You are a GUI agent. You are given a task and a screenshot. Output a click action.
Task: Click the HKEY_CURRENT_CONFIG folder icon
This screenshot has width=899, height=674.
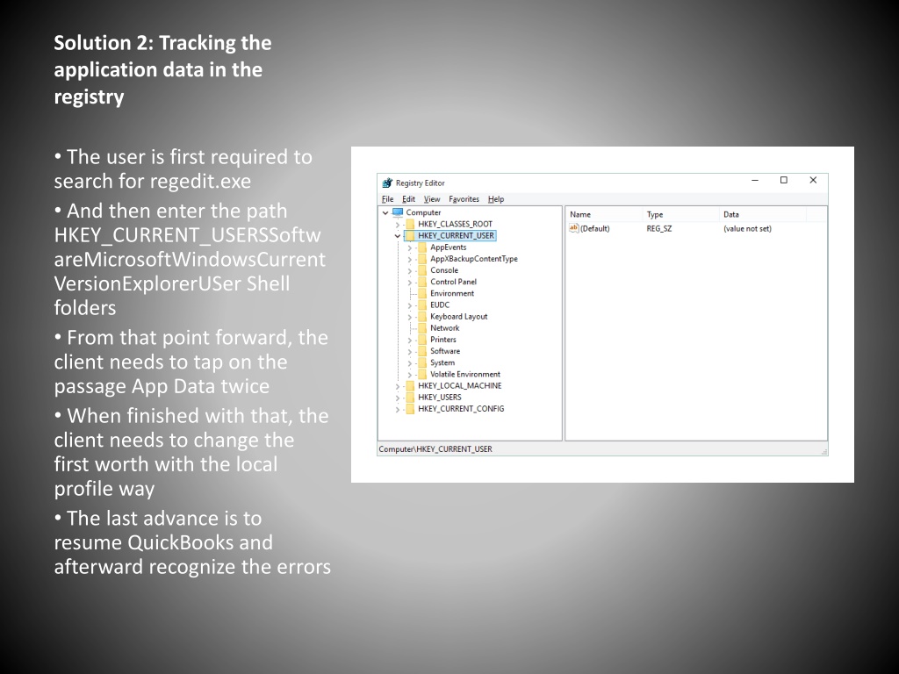click(410, 409)
